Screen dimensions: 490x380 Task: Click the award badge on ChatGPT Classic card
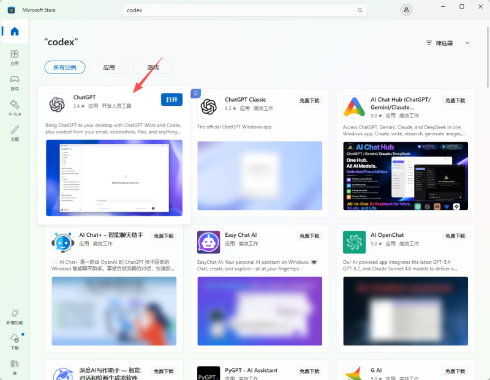tap(195, 93)
